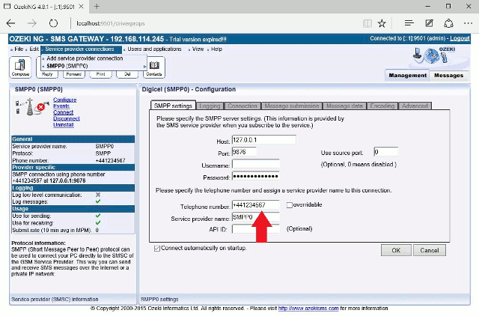This screenshot has width=479, height=316.
Task: Click the Cancel button
Action: coord(429,251)
